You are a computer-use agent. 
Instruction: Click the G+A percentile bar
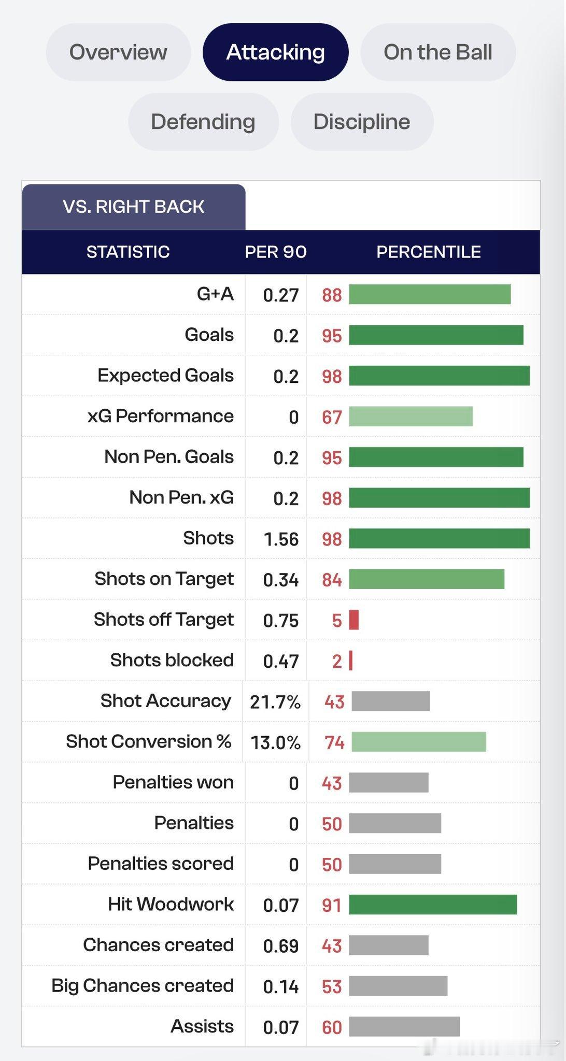[x=430, y=294]
